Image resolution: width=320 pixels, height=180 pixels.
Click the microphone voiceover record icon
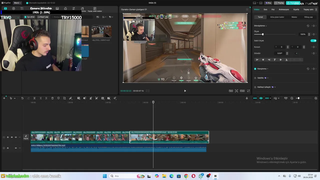pyautogui.click(x=247, y=98)
